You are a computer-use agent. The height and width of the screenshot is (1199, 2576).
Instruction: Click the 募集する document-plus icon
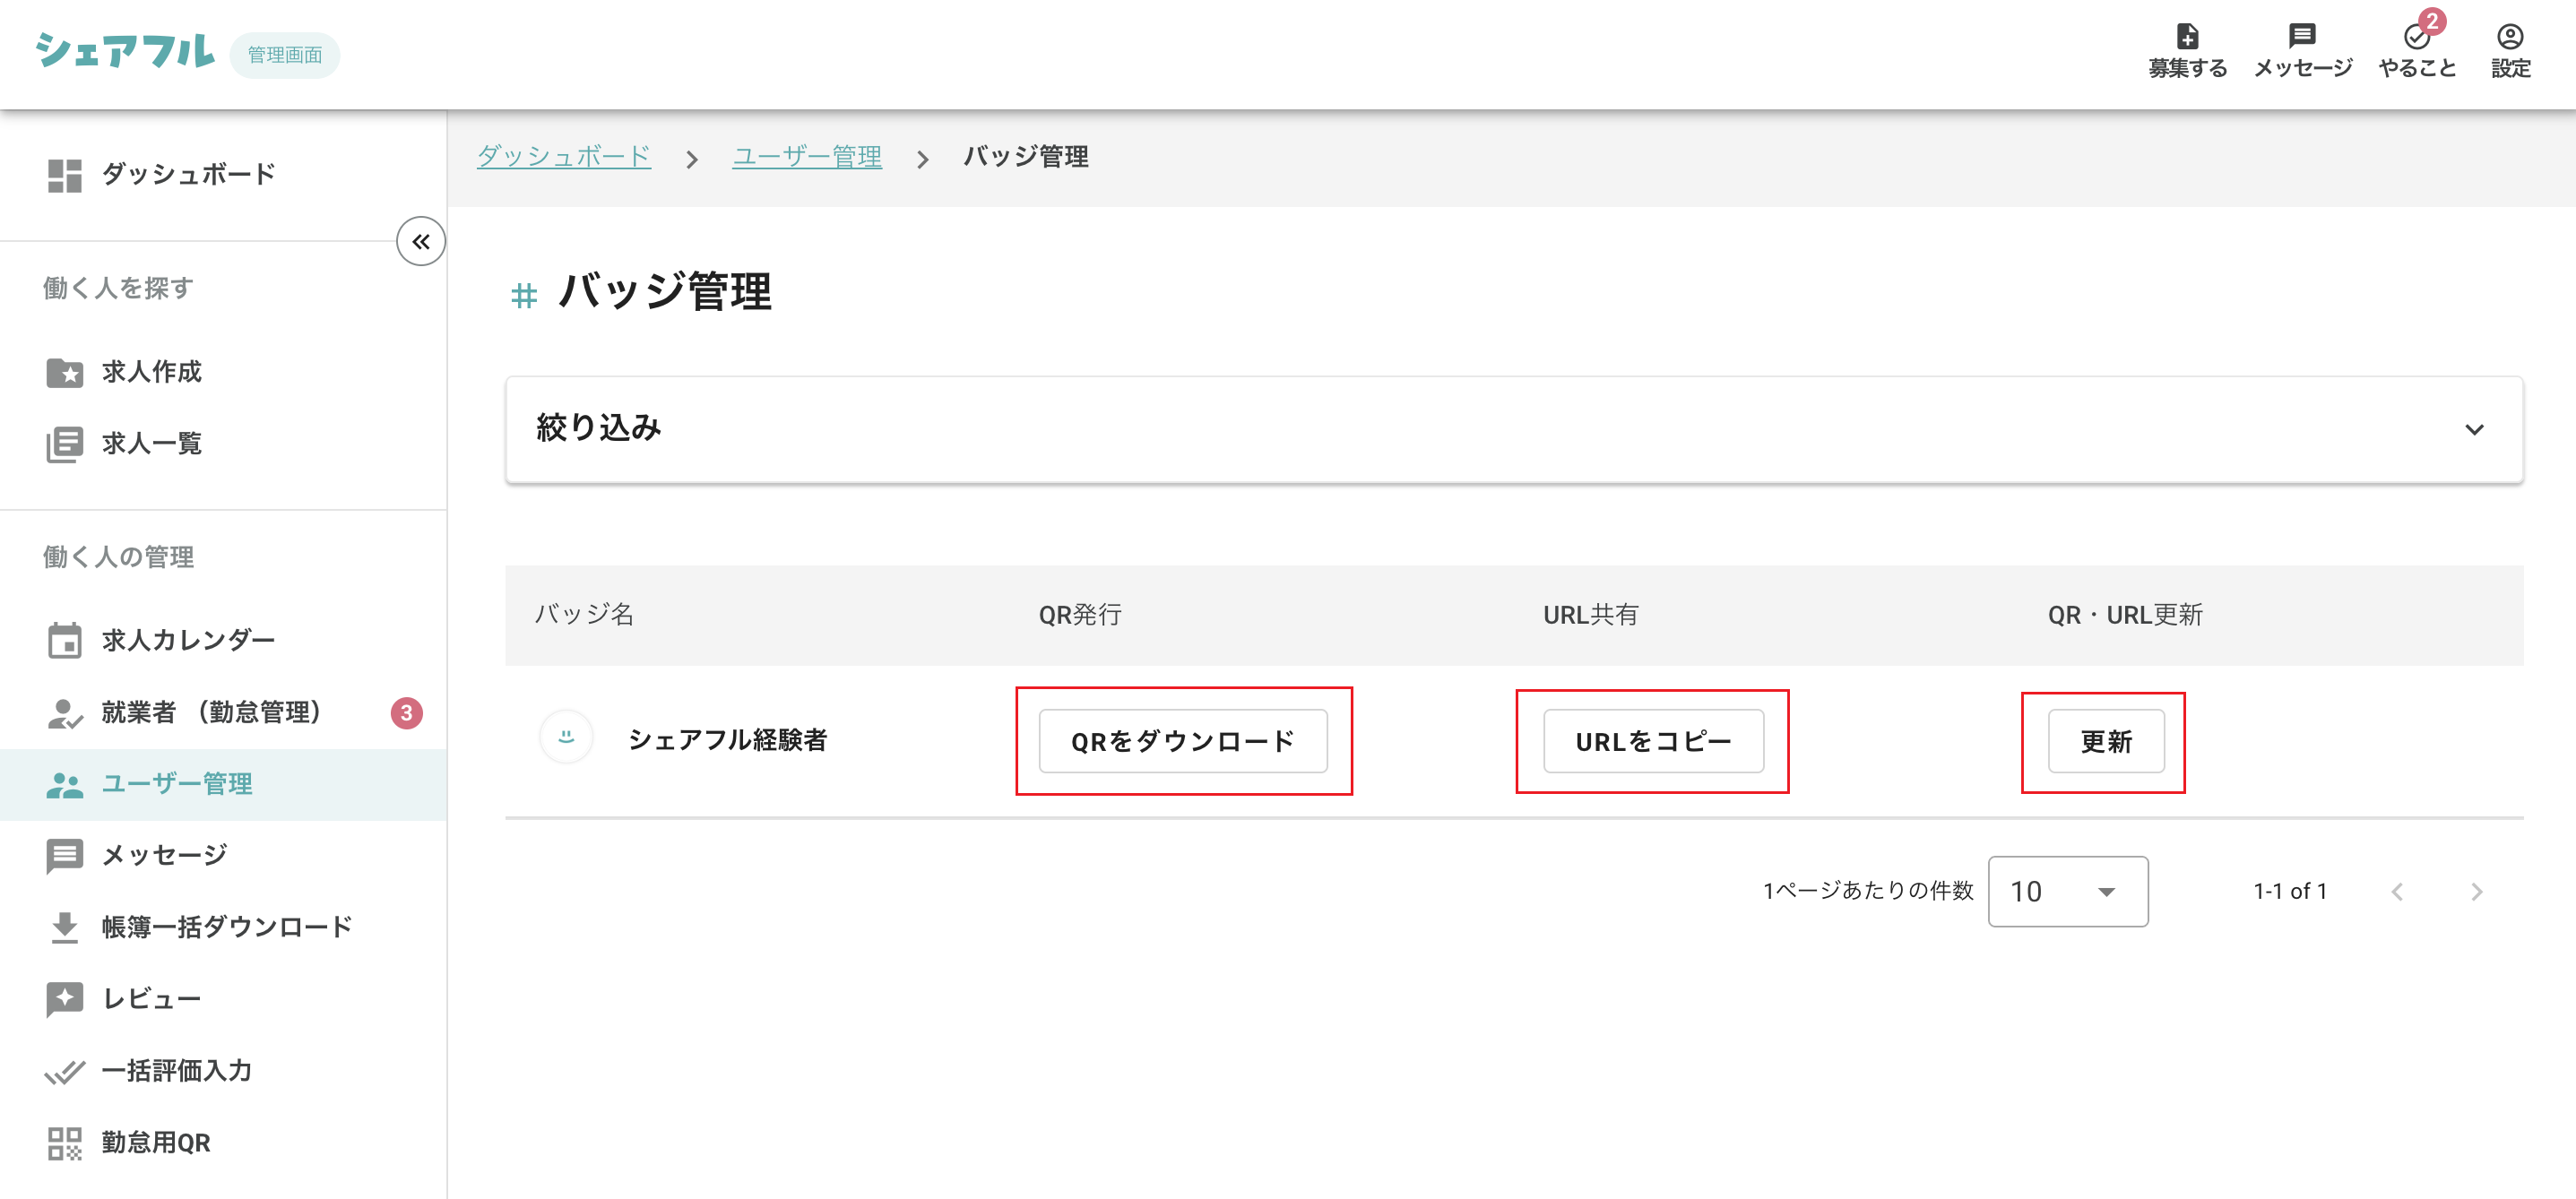(x=2187, y=37)
